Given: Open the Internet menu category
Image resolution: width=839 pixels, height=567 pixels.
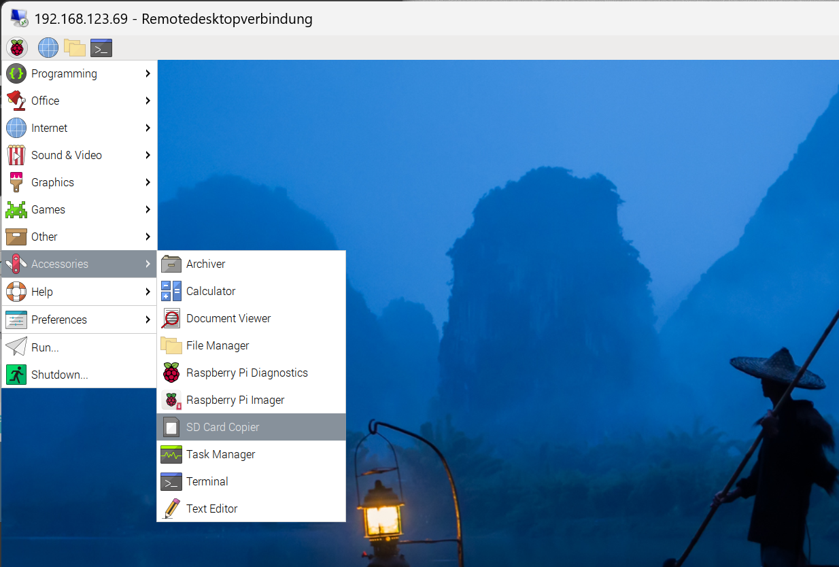Looking at the screenshot, I should [x=49, y=128].
